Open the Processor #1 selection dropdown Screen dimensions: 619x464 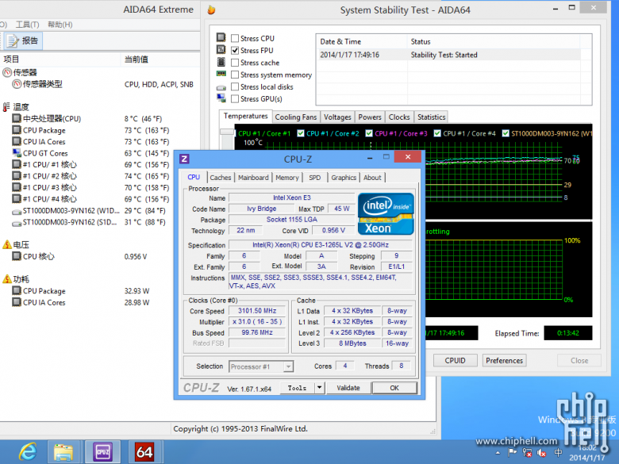point(289,366)
